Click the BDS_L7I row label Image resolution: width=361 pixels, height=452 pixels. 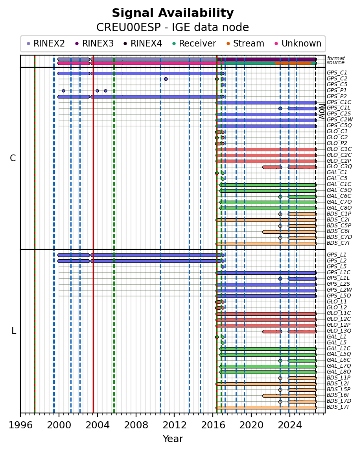tap(338, 407)
